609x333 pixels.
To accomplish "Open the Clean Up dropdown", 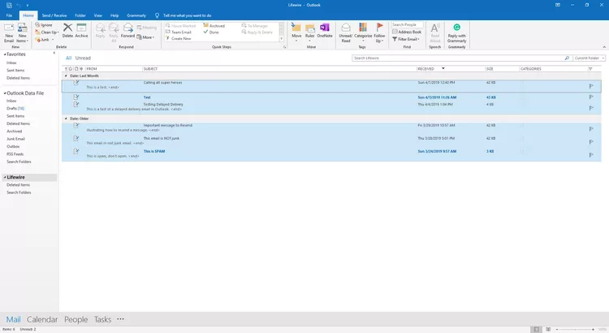I will click(x=47, y=32).
